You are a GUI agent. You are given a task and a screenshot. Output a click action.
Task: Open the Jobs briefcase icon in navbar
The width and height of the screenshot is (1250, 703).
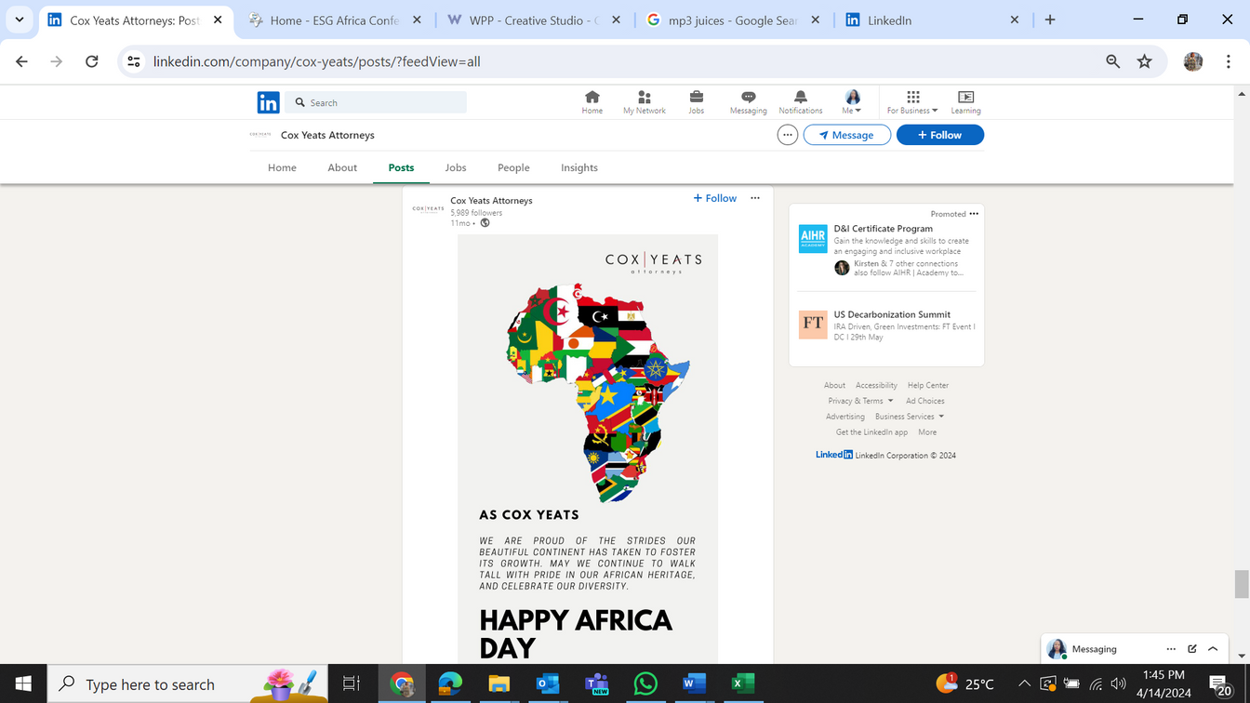pyautogui.click(x=696, y=102)
